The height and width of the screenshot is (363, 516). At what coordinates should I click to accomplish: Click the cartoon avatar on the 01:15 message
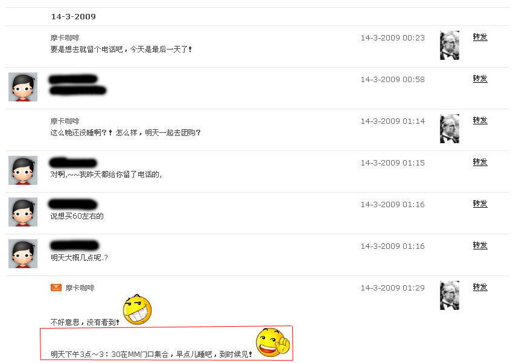23,170
